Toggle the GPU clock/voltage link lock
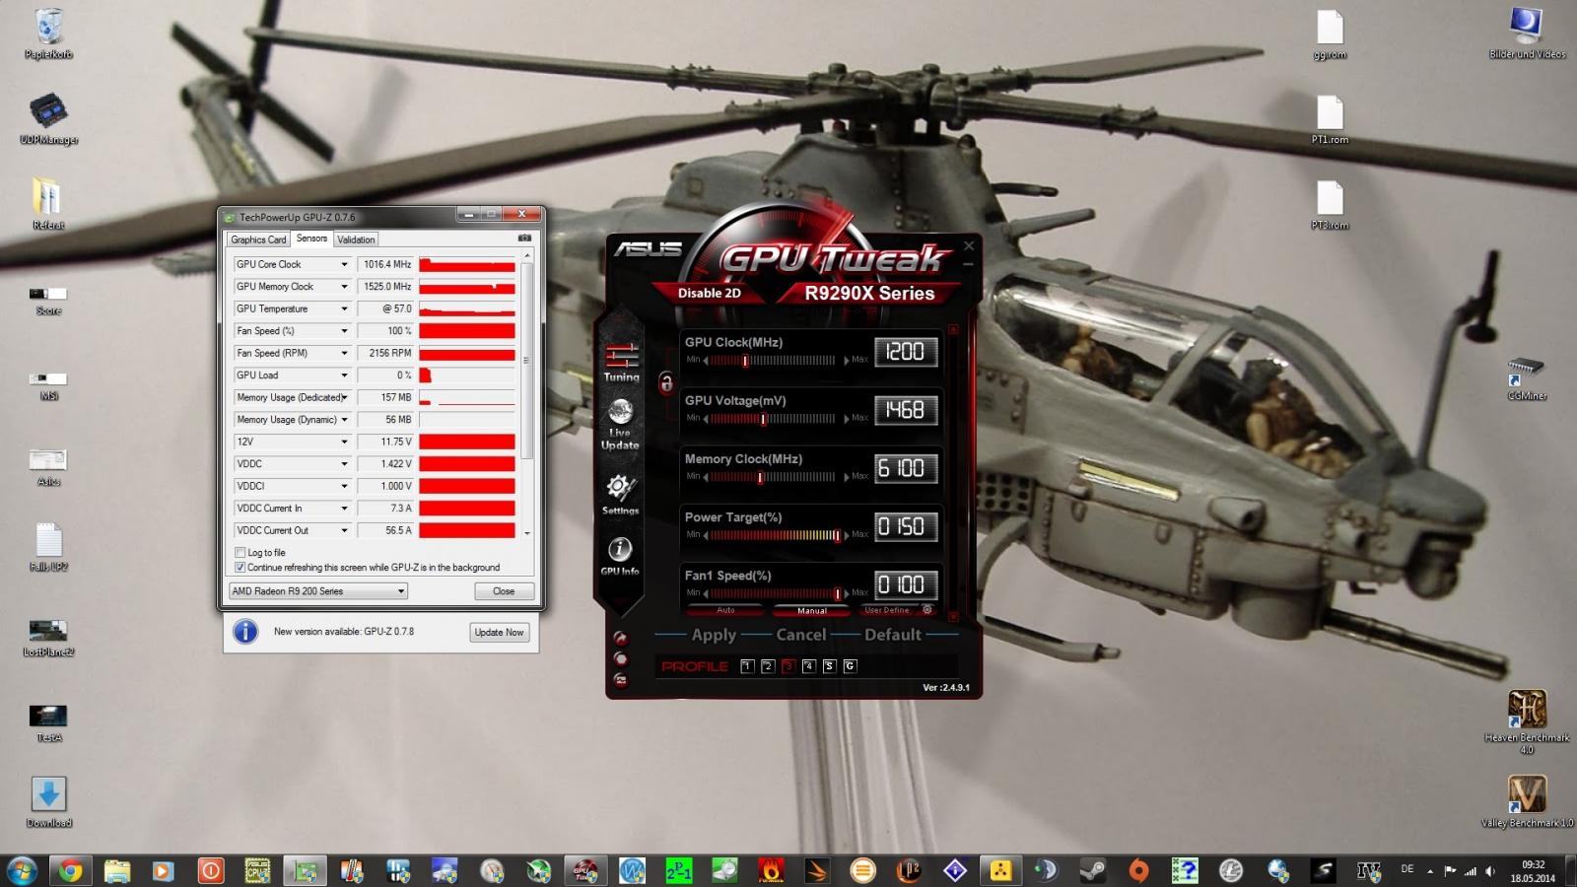The image size is (1577, 887). pyautogui.click(x=665, y=382)
